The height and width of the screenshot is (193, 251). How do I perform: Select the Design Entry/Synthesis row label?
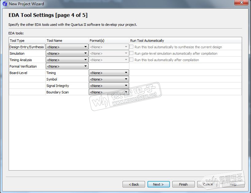27,47
